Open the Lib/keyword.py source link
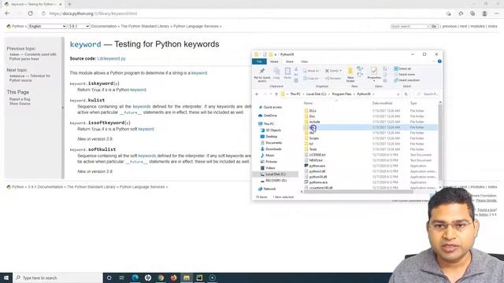 coord(112,58)
